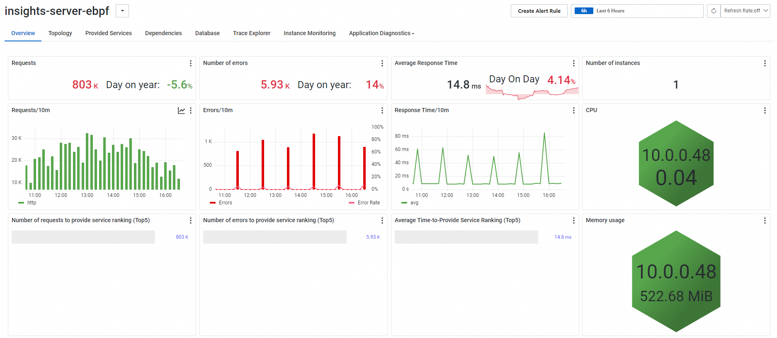777x338 pixels.
Task: Expand the Refresh Rate dropdown
Action: point(745,11)
